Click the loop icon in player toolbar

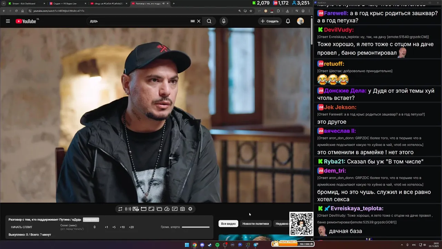tap(120, 209)
